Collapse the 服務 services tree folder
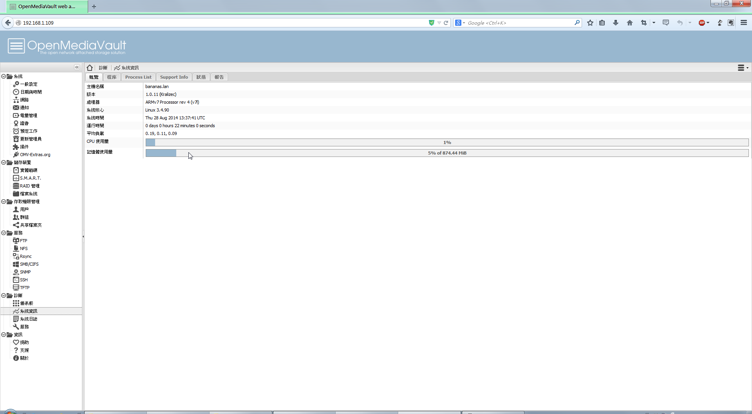 (4, 233)
